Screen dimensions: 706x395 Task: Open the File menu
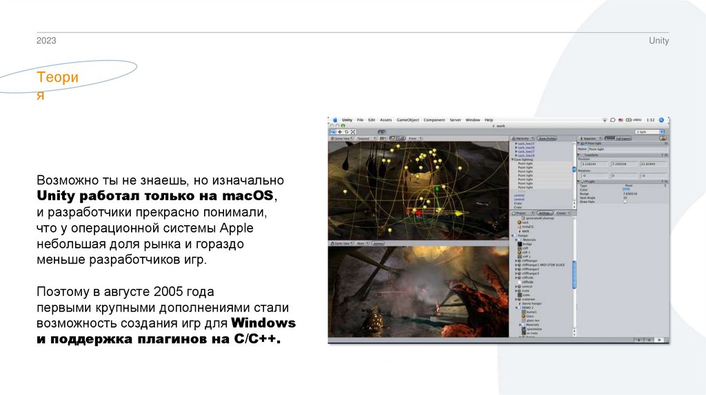(360, 120)
